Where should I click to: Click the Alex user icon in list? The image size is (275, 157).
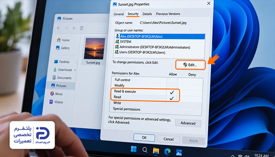[x=117, y=37]
